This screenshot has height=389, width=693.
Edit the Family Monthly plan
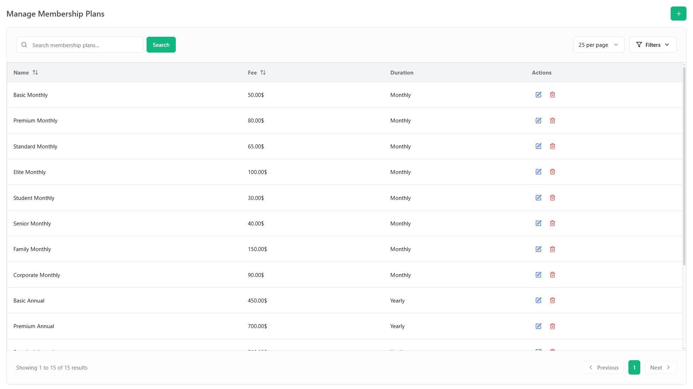539,249
